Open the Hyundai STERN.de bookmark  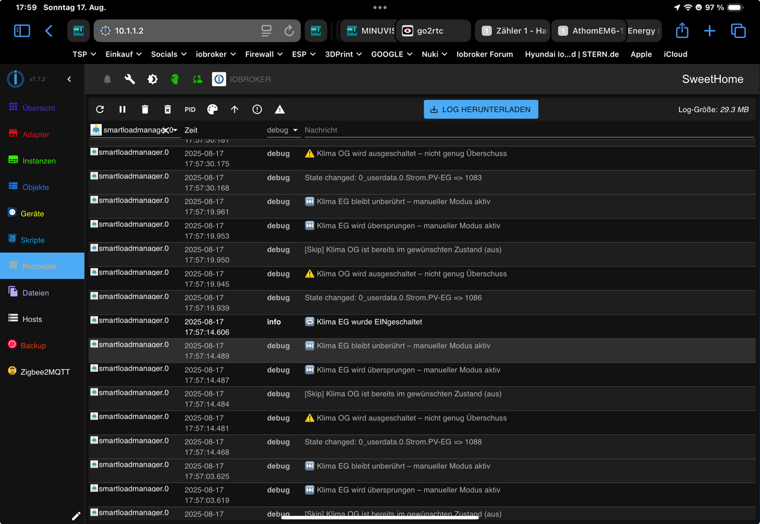[x=572, y=54]
